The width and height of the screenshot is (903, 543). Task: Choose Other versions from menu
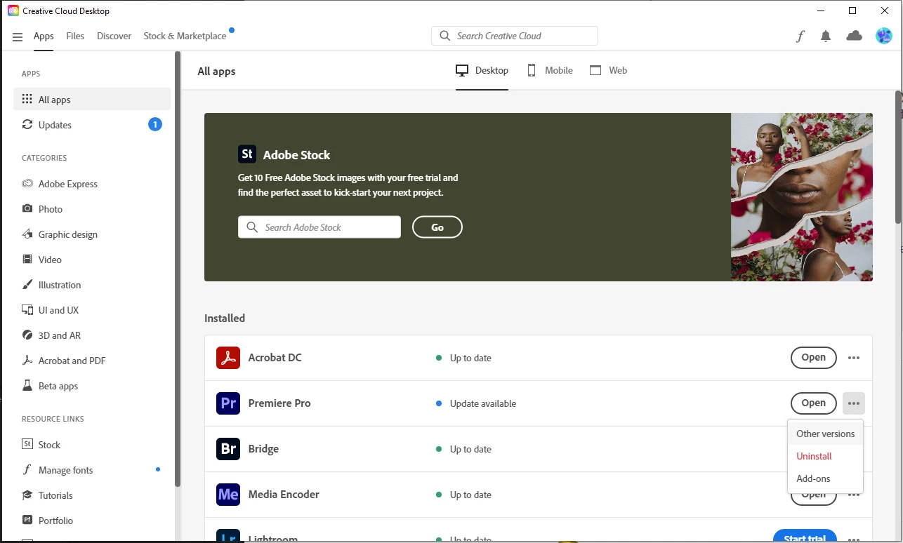825,434
